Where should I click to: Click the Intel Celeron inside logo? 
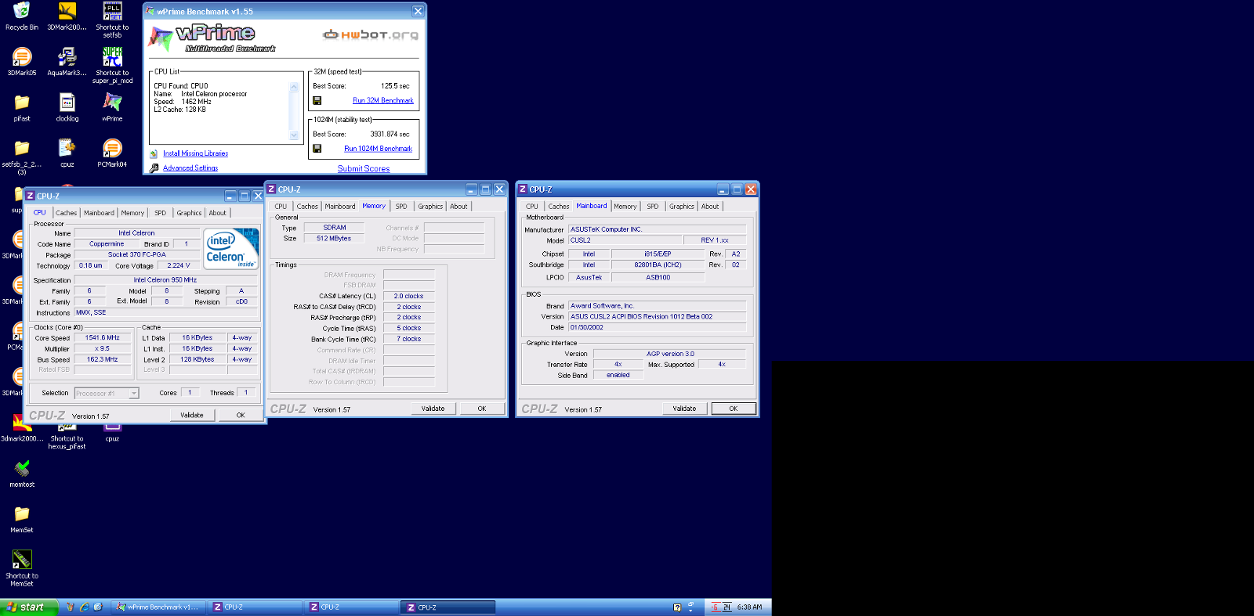click(231, 249)
